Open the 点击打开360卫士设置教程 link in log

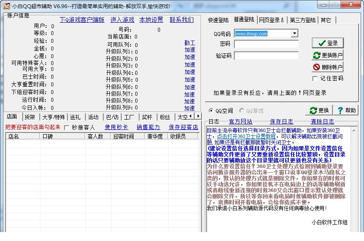(246, 136)
